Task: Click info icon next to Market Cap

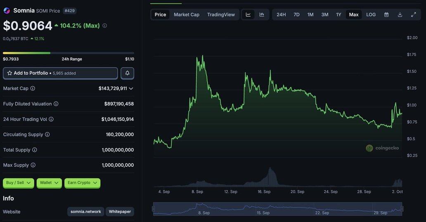Action: 33,88
